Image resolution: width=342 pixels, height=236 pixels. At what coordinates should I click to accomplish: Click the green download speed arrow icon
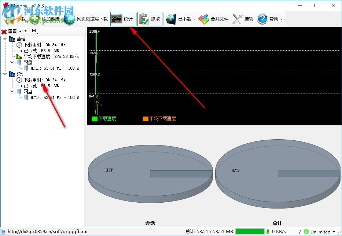point(268,232)
